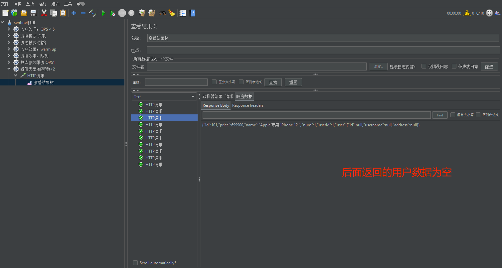Toggle the 仅错误日志 checkbox
Viewport: 502px width, 268px height.
click(424, 66)
